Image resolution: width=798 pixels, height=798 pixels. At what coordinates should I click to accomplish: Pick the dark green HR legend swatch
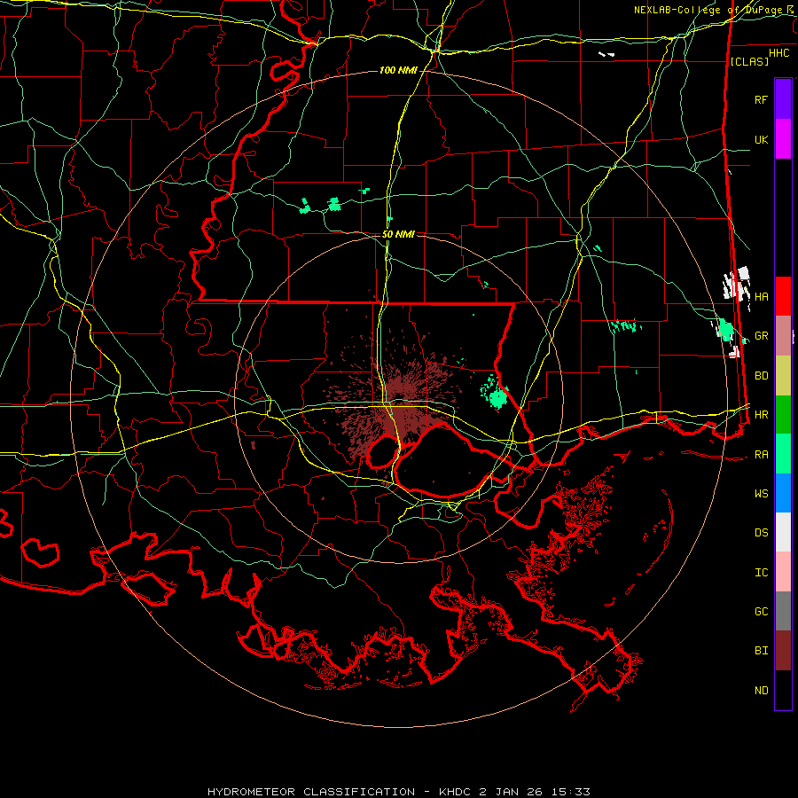pos(783,414)
